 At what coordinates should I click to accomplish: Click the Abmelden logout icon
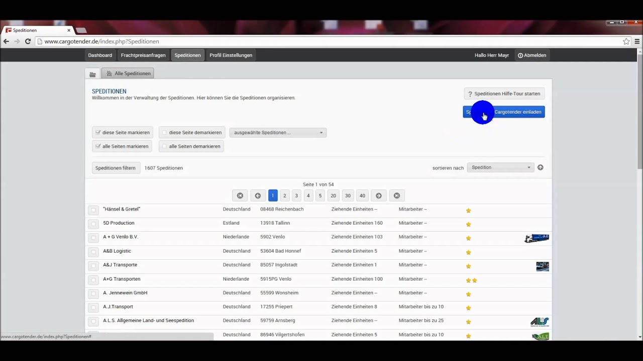tap(520, 56)
